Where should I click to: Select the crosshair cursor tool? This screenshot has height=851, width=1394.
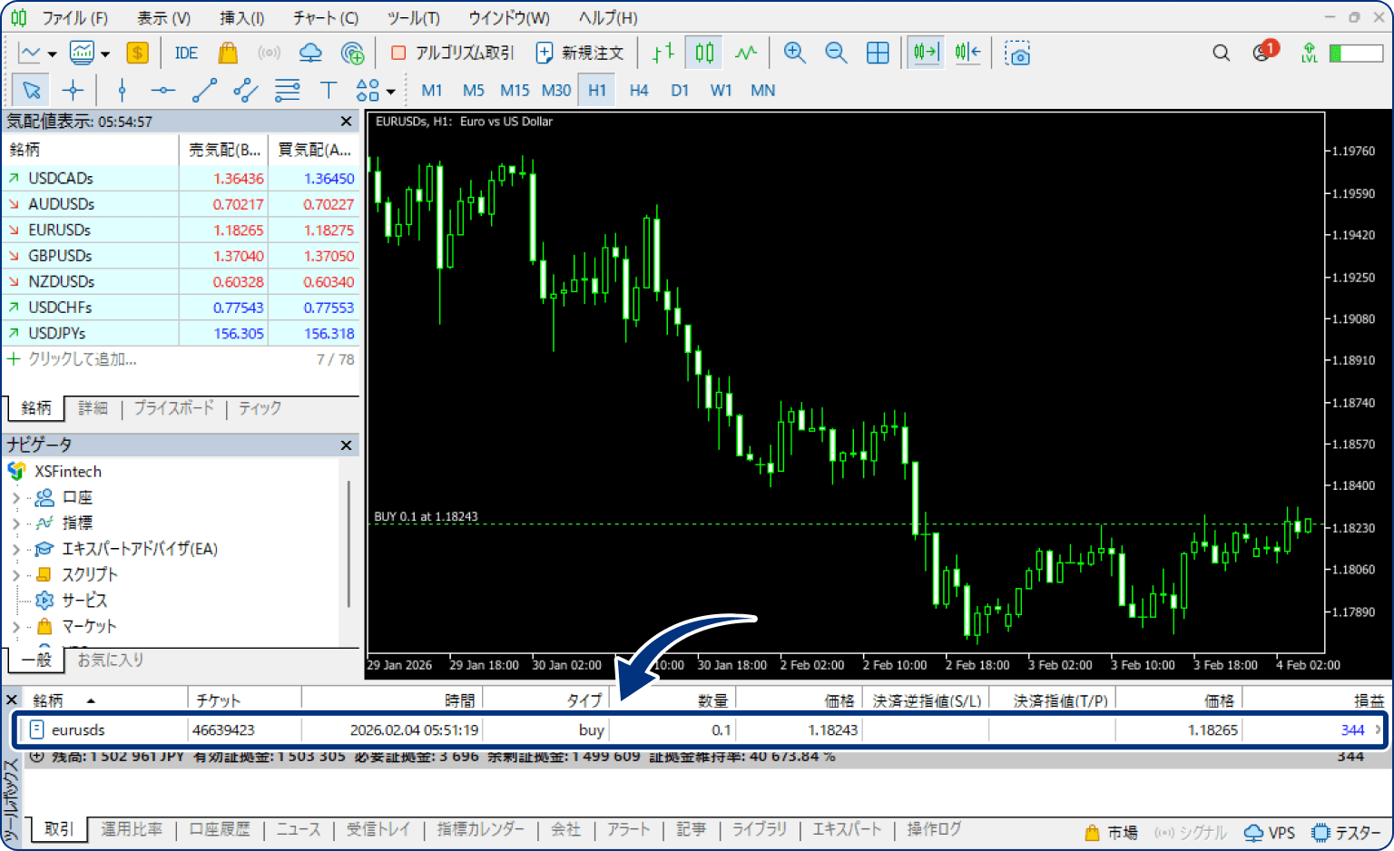73,90
